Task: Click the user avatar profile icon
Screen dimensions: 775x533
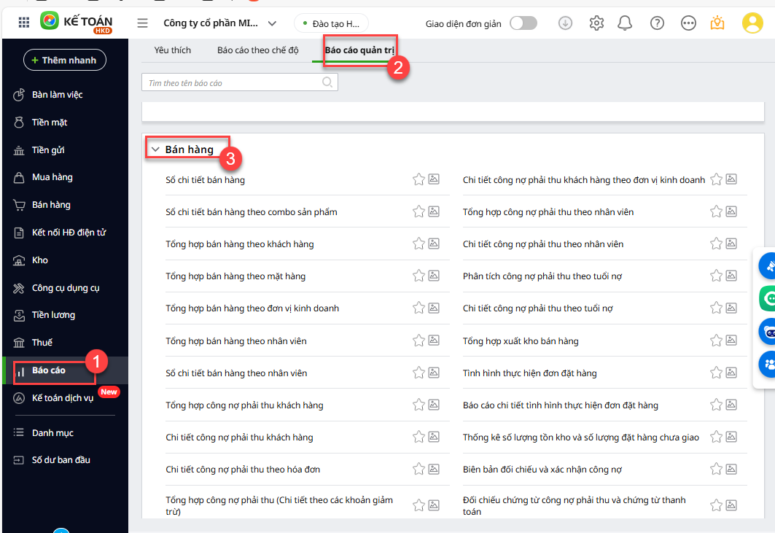Action: [752, 23]
